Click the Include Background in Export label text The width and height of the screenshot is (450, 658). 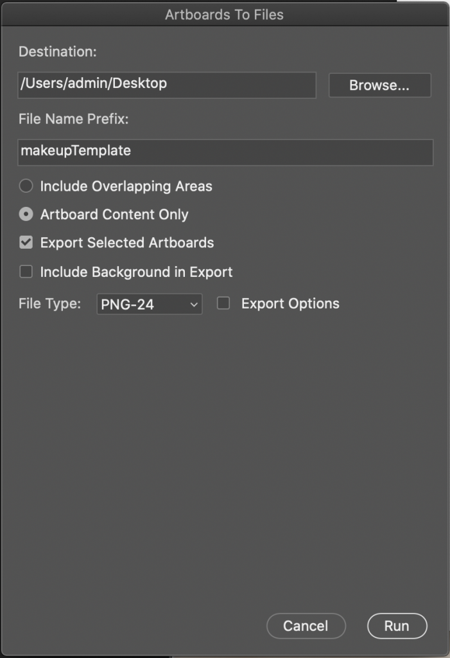coord(136,272)
